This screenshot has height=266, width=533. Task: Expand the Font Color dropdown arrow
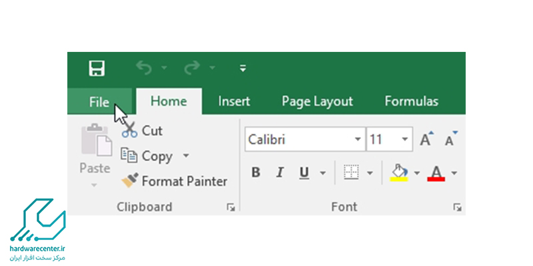(454, 174)
